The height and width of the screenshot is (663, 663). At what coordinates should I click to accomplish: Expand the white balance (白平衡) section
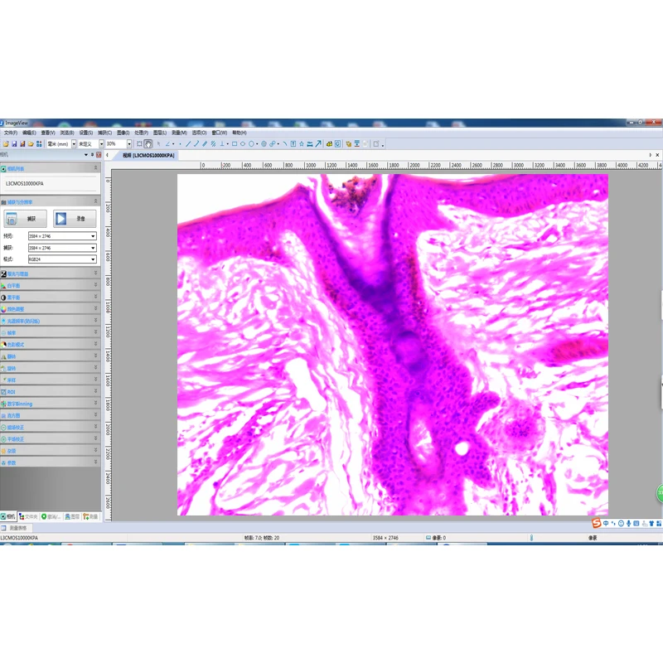coord(51,285)
